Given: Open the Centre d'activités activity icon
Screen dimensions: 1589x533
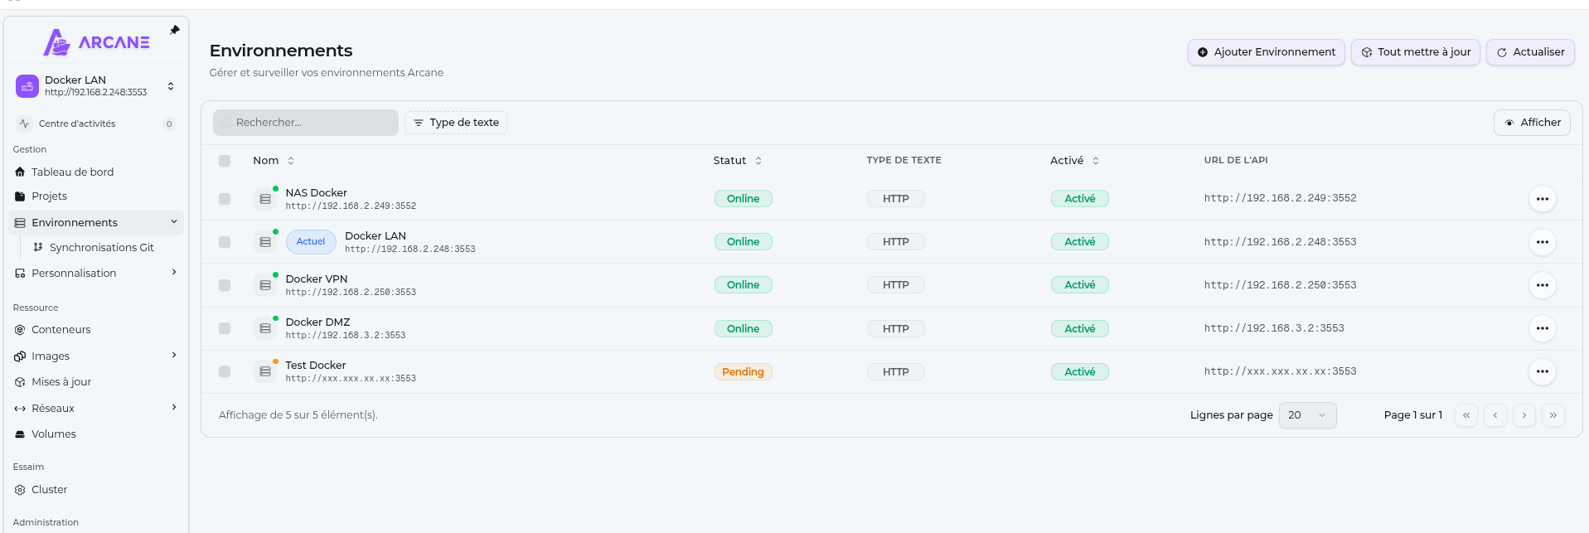Looking at the screenshot, I should pos(24,124).
